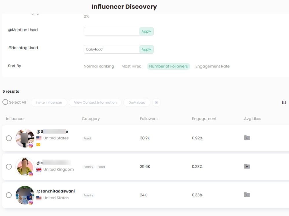Click the 0.33% engagement value
Screen dimensions: 289x216
[x=197, y=195]
